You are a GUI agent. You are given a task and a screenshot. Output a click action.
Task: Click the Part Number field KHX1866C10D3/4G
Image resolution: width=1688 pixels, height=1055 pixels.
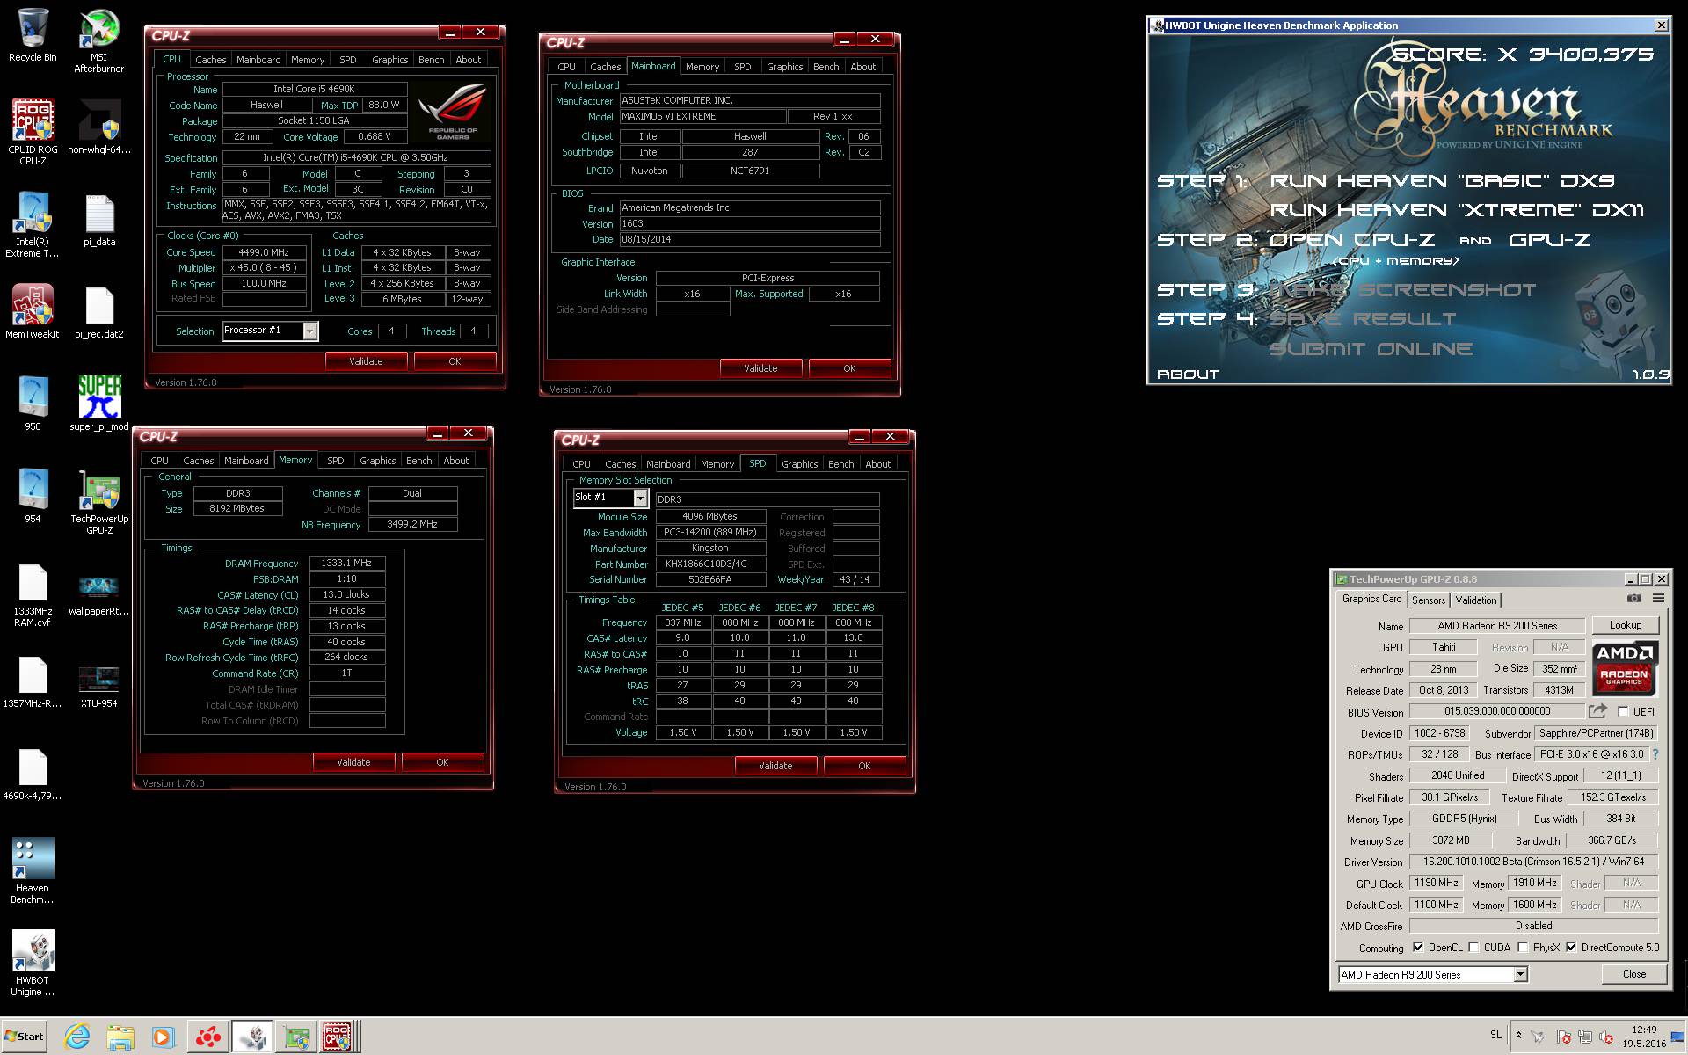click(710, 564)
